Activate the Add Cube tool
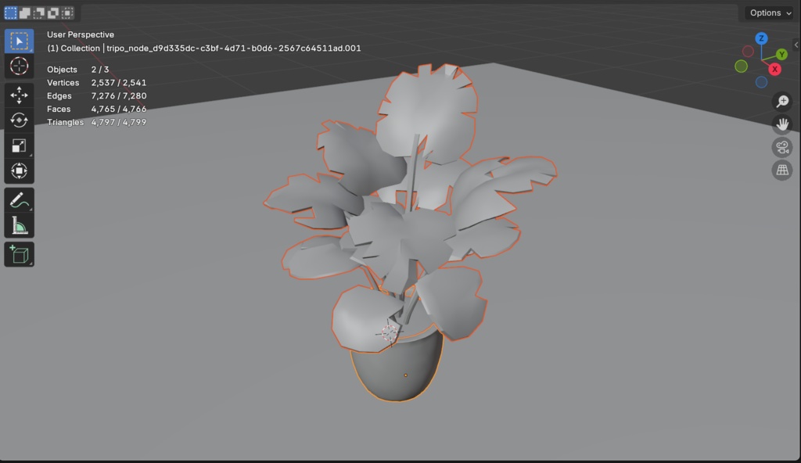This screenshot has width=801, height=463. (x=19, y=253)
